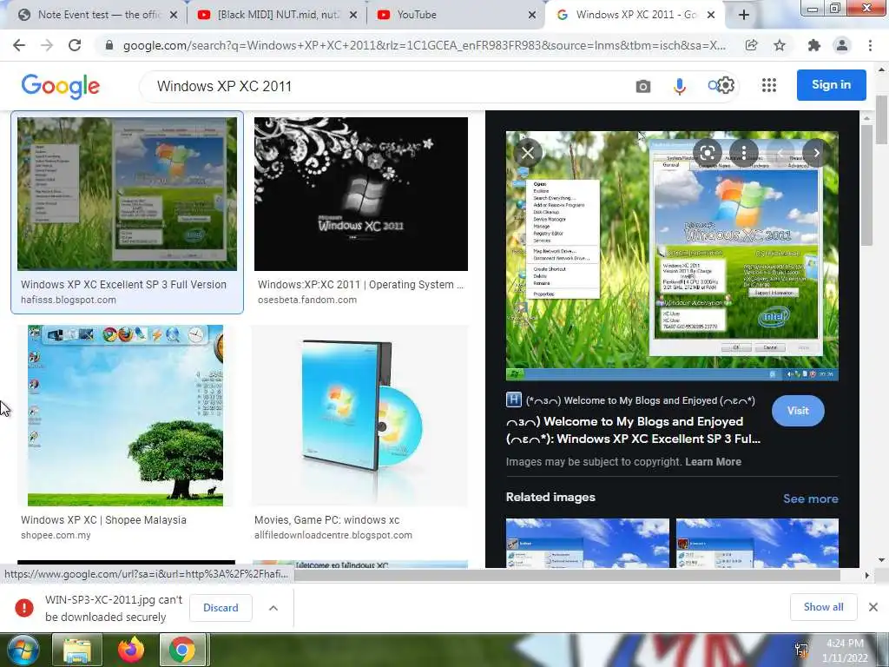
Task: Open the Movies, Game PC windows xc thumbnail
Action: (x=360, y=415)
